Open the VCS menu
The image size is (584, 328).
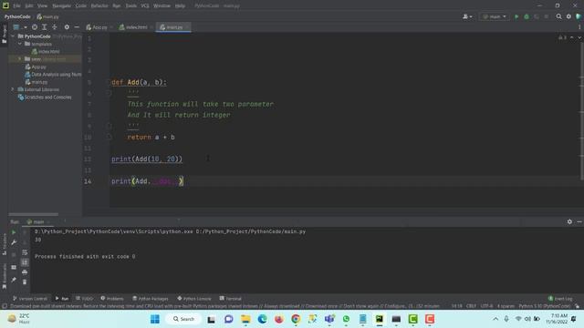coord(145,6)
